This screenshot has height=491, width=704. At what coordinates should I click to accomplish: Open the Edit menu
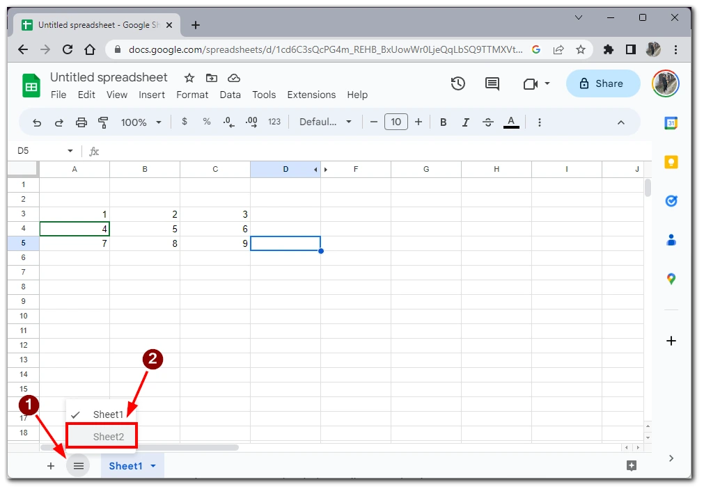(x=86, y=95)
